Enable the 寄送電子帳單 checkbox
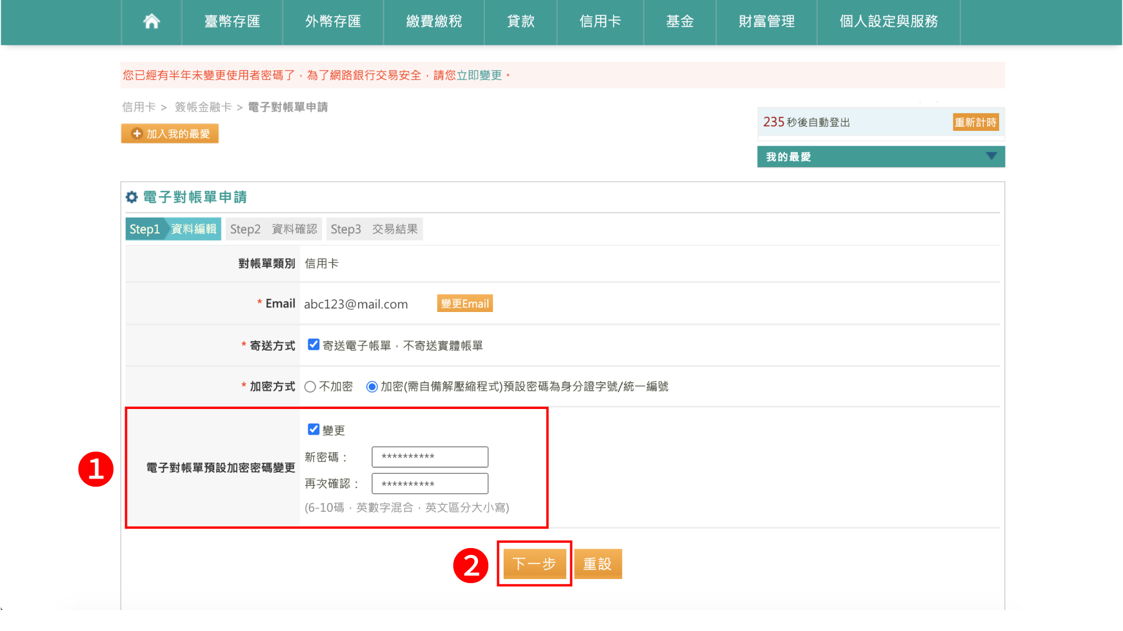 (314, 345)
